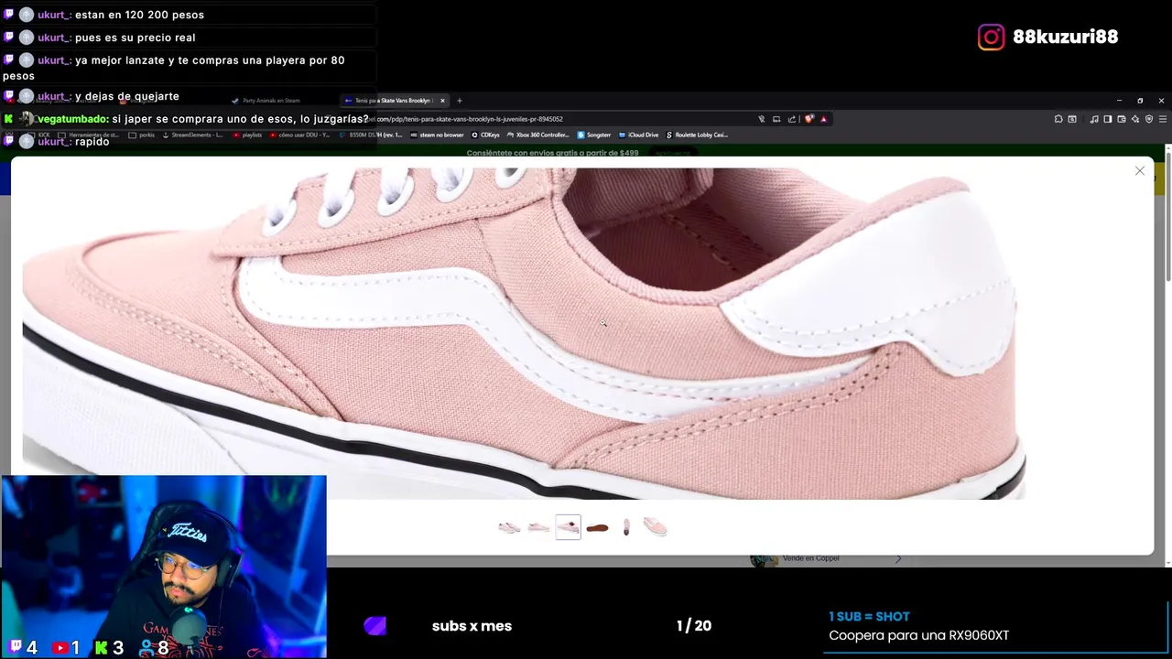Select the highlighted third shoe thumbnail

[568, 527]
